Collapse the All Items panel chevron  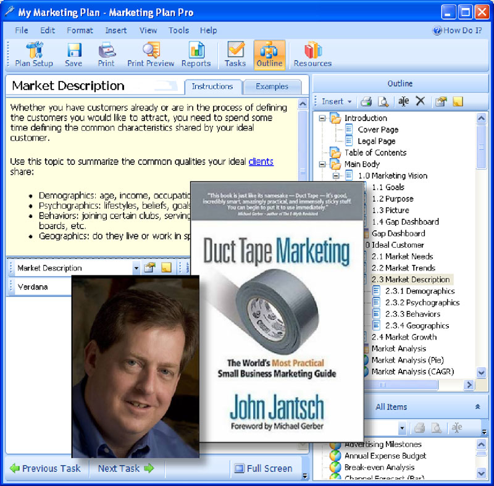click(x=477, y=406)
